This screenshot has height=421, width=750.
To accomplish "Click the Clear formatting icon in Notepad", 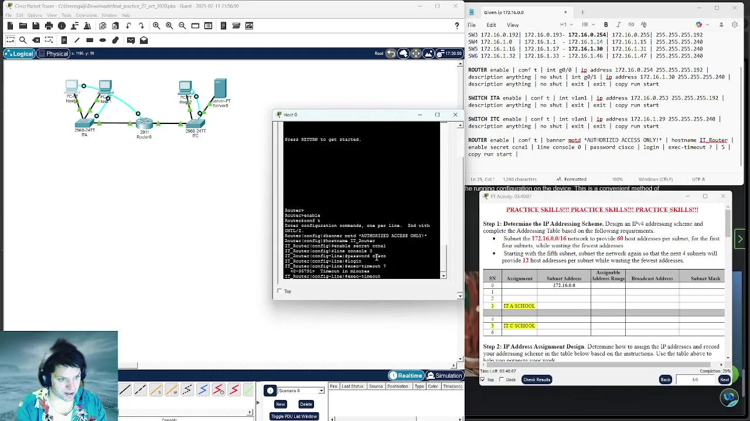I will pyautogui.click(x=643, y=25).
